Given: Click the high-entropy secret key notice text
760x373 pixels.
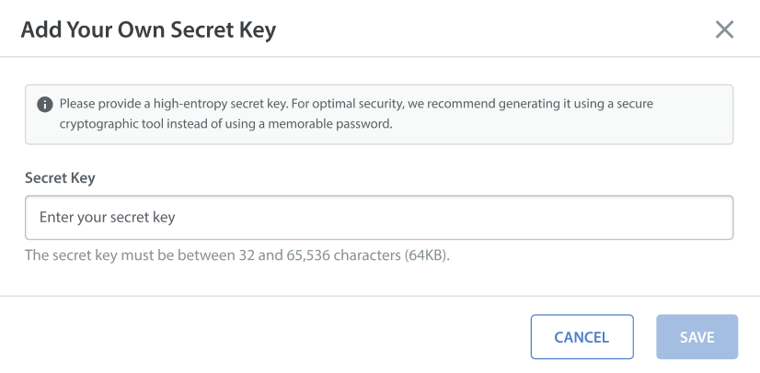Looking at the screenshot, I should coord(356,114).
